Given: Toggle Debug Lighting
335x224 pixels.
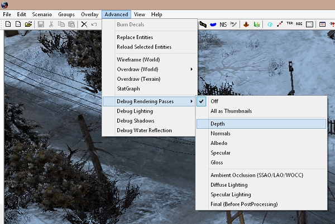Looking at the screenshot, I should tap(149, 111).
